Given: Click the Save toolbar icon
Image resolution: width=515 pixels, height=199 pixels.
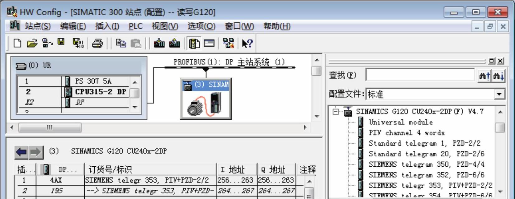Looking at the screenshot, I should pos(61,42).
